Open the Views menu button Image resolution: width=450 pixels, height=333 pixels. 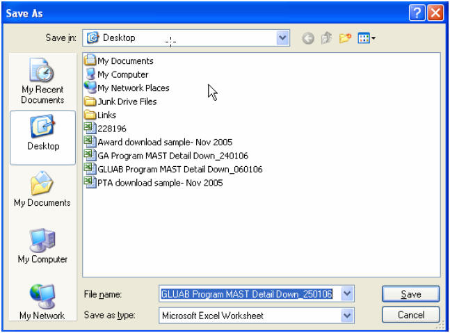pos(367,39)
